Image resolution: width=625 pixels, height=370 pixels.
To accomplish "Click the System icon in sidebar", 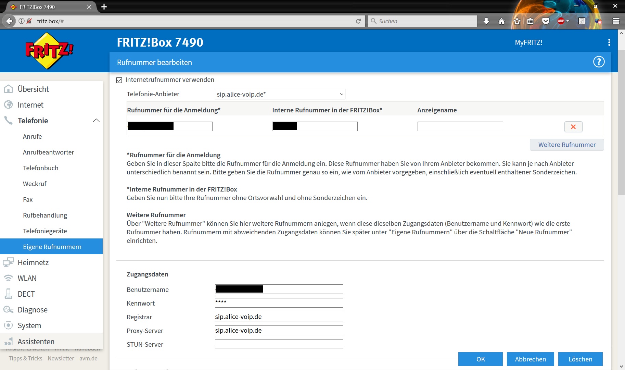I will (9, 325).
